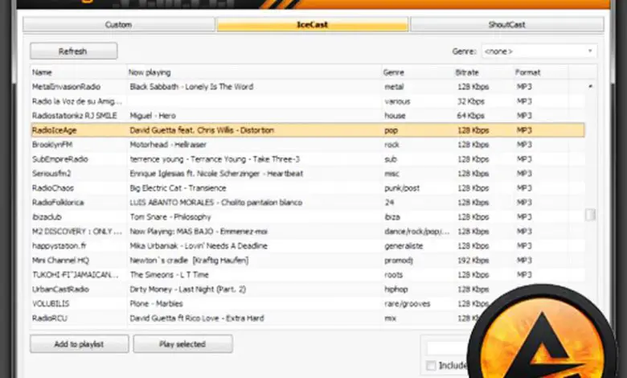Image resolution: width=627 pixels, height=378 pixels.
Task: Select RadioFolklorica station
Action: [58, 203]
